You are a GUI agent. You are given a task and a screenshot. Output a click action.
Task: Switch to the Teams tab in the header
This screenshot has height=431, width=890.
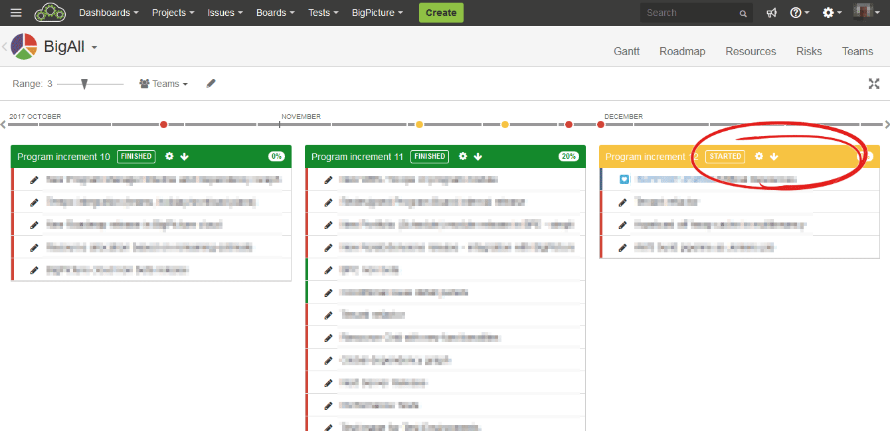(x=857, y=52)
